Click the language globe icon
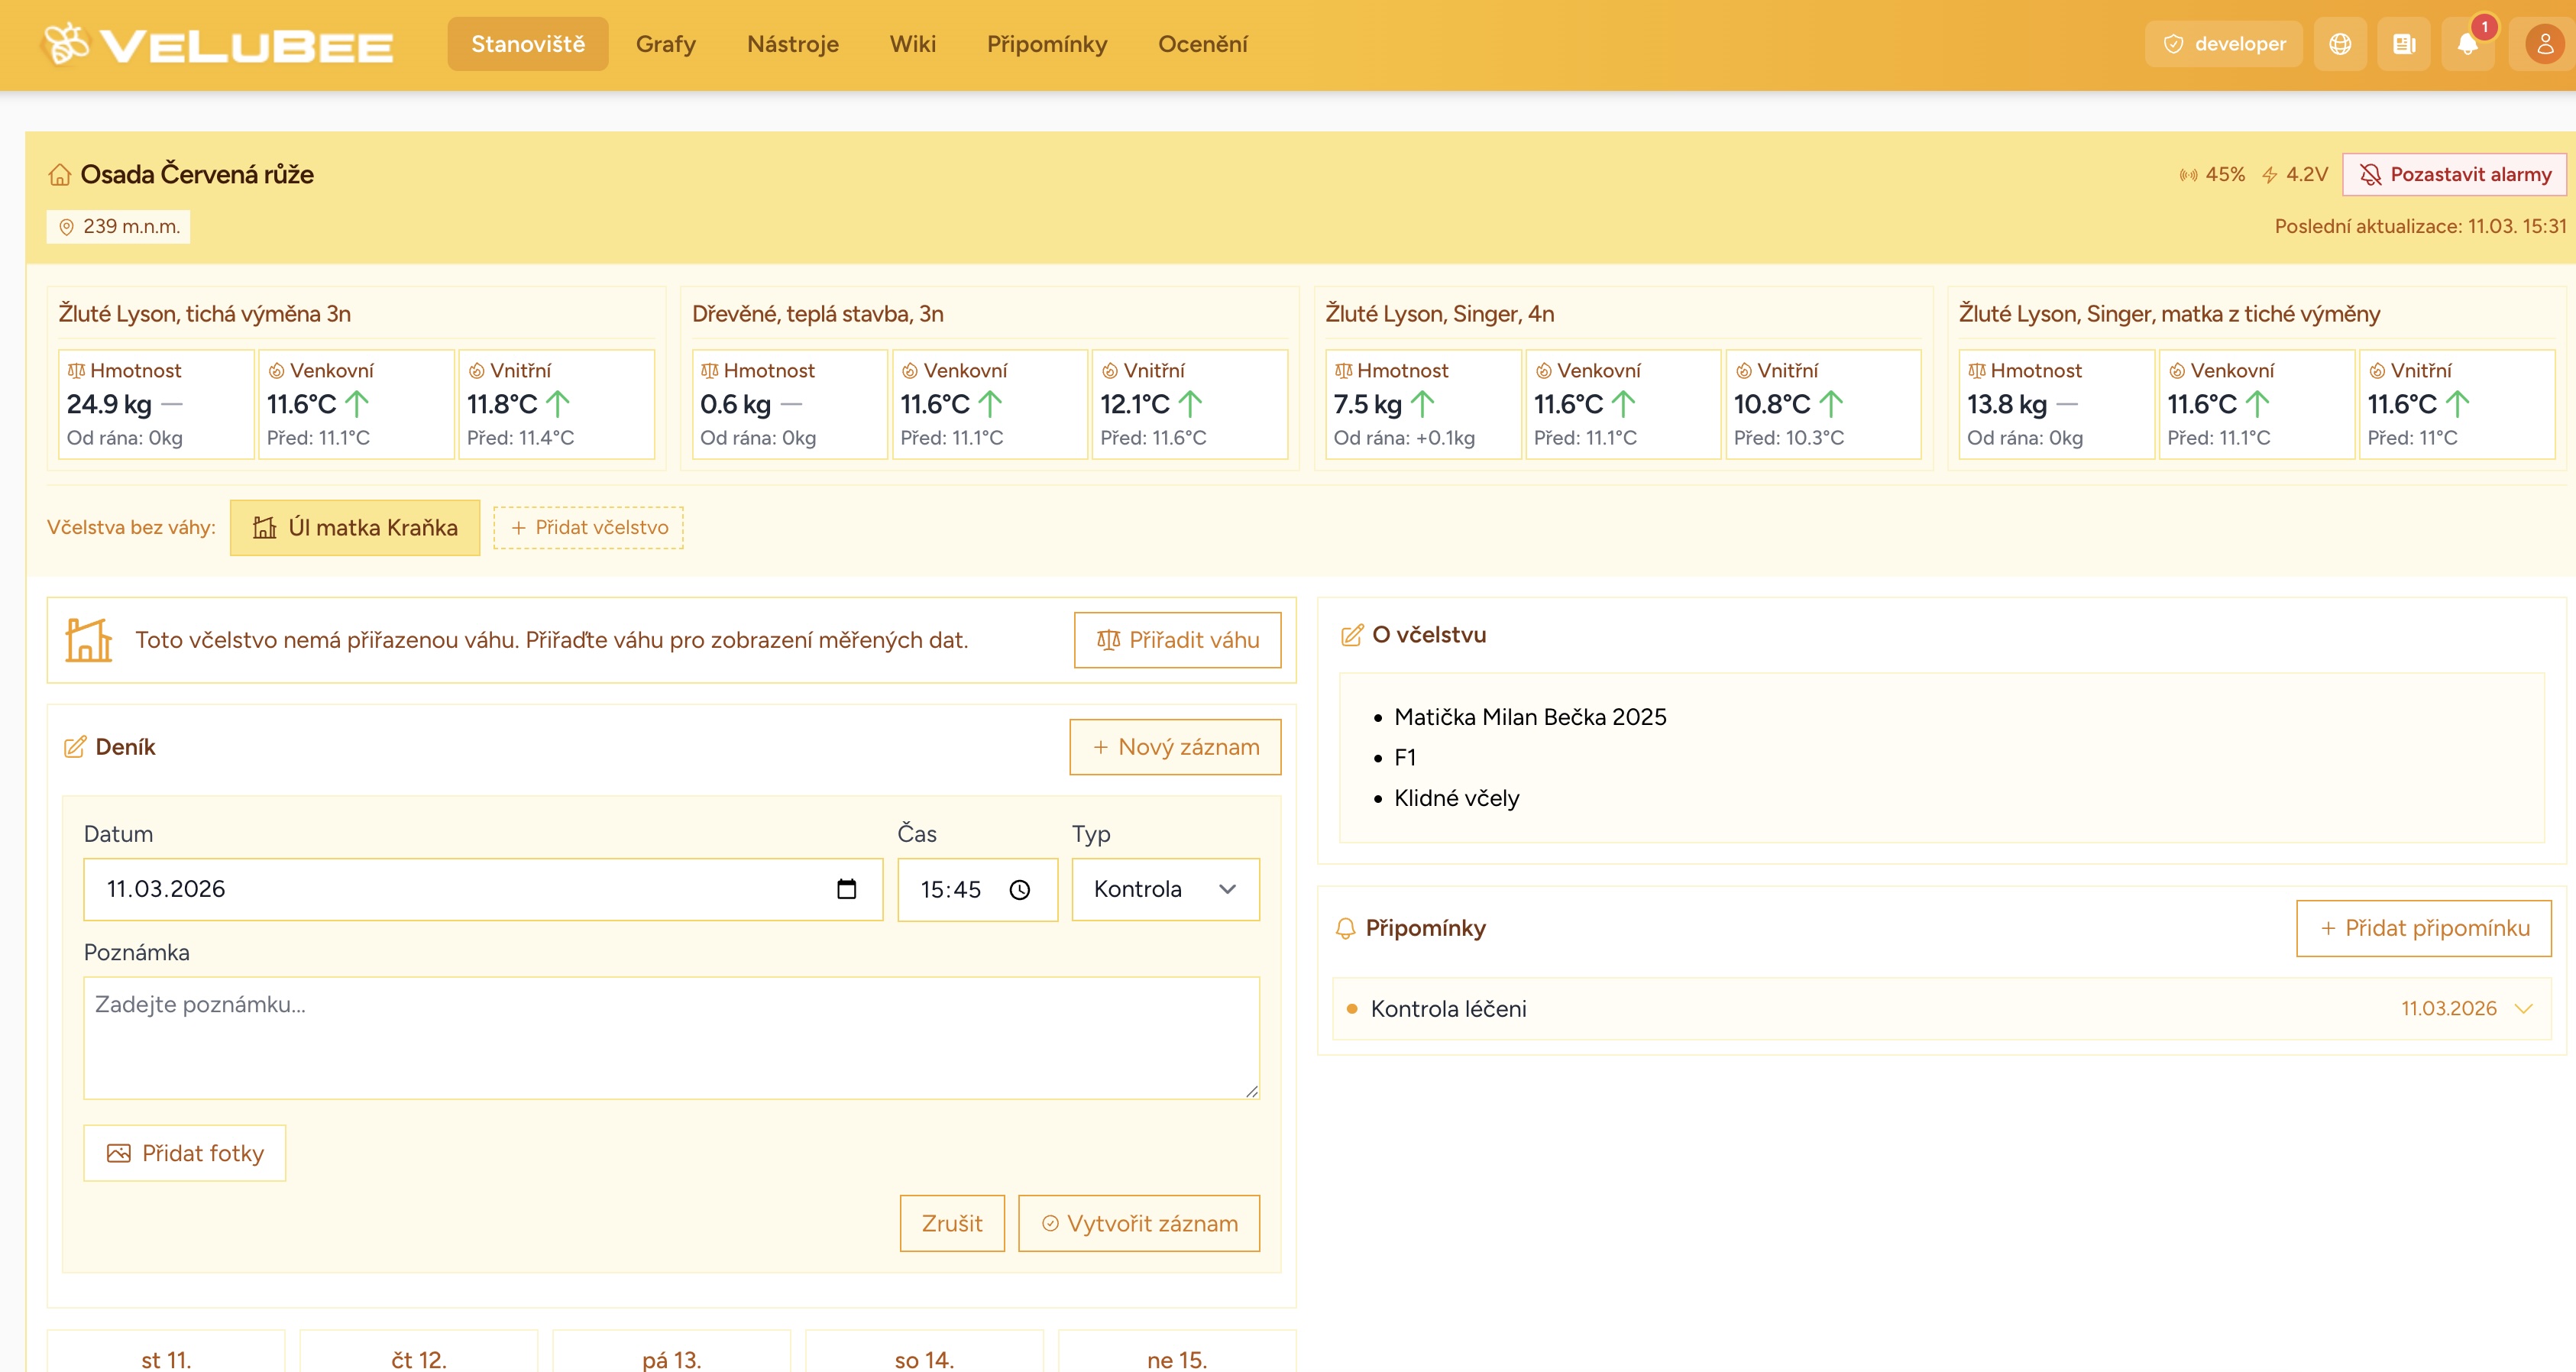2576x1372 pixels. coord(2340,44)
